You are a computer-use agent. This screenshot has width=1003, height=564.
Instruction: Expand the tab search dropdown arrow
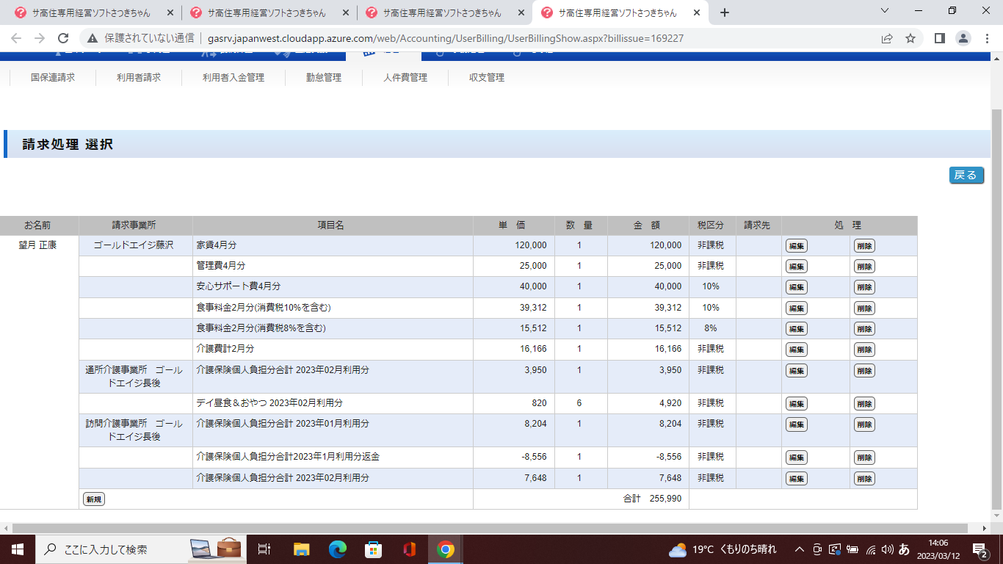click(884, 12)
